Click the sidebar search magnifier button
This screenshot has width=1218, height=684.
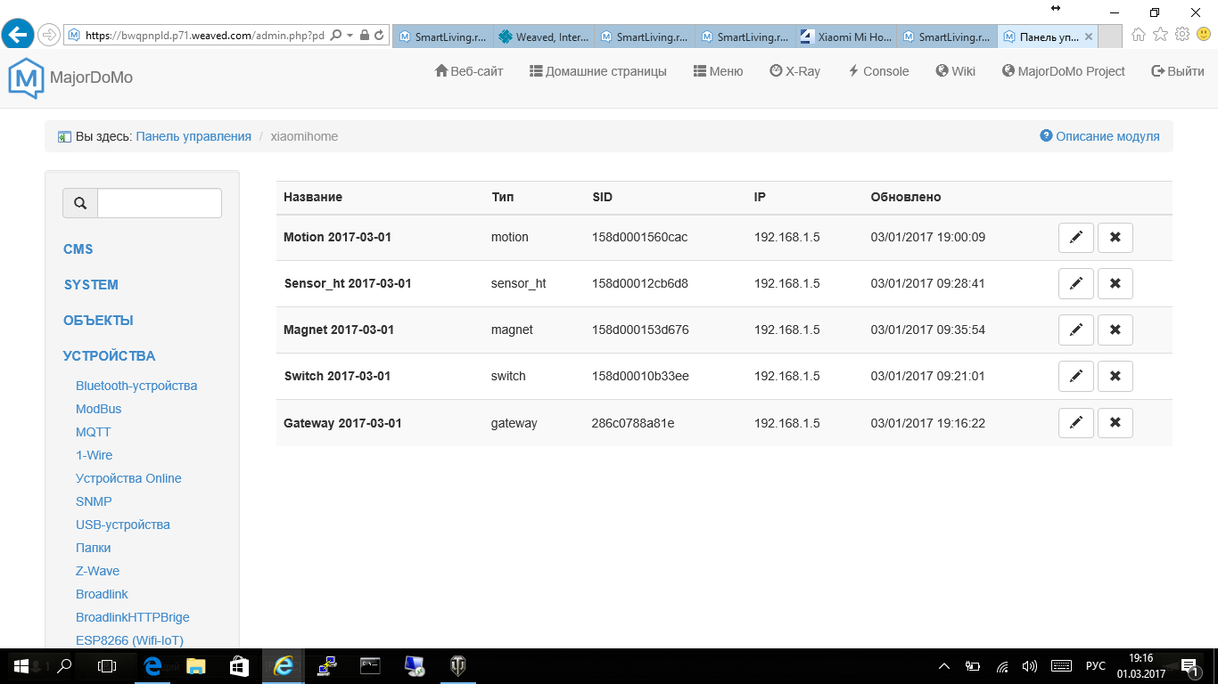pos(80,203)
